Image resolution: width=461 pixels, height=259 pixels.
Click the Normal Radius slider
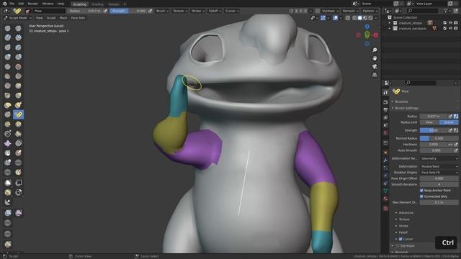(x=439, y=138)
